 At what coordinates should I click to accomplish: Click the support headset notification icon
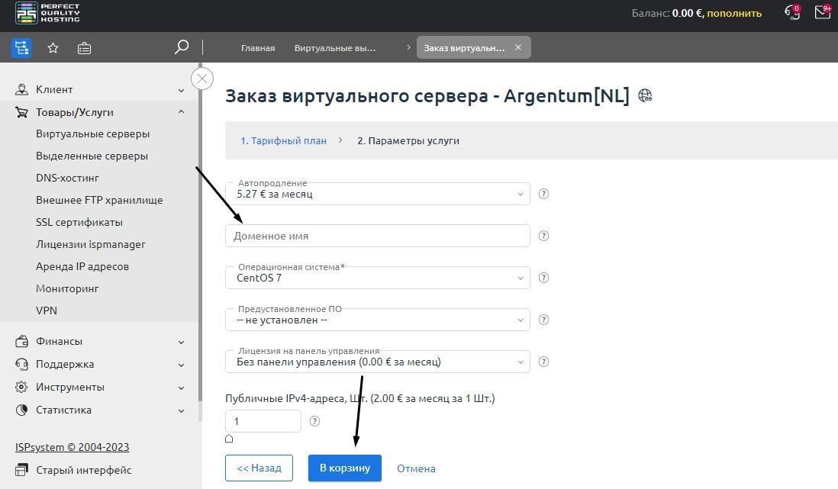pos(792,12)
